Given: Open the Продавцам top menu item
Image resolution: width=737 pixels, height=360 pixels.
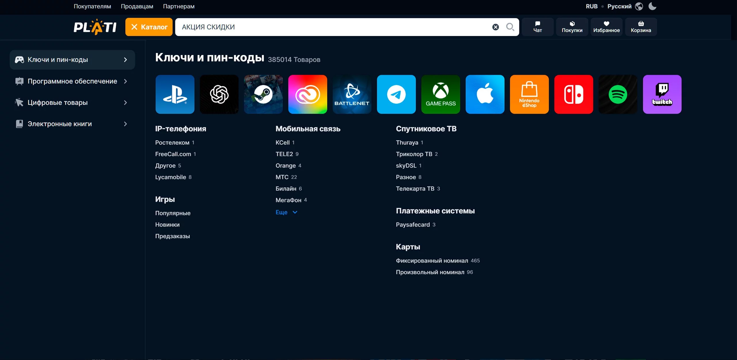Looking at the screenshot, I should coord(137,6).
